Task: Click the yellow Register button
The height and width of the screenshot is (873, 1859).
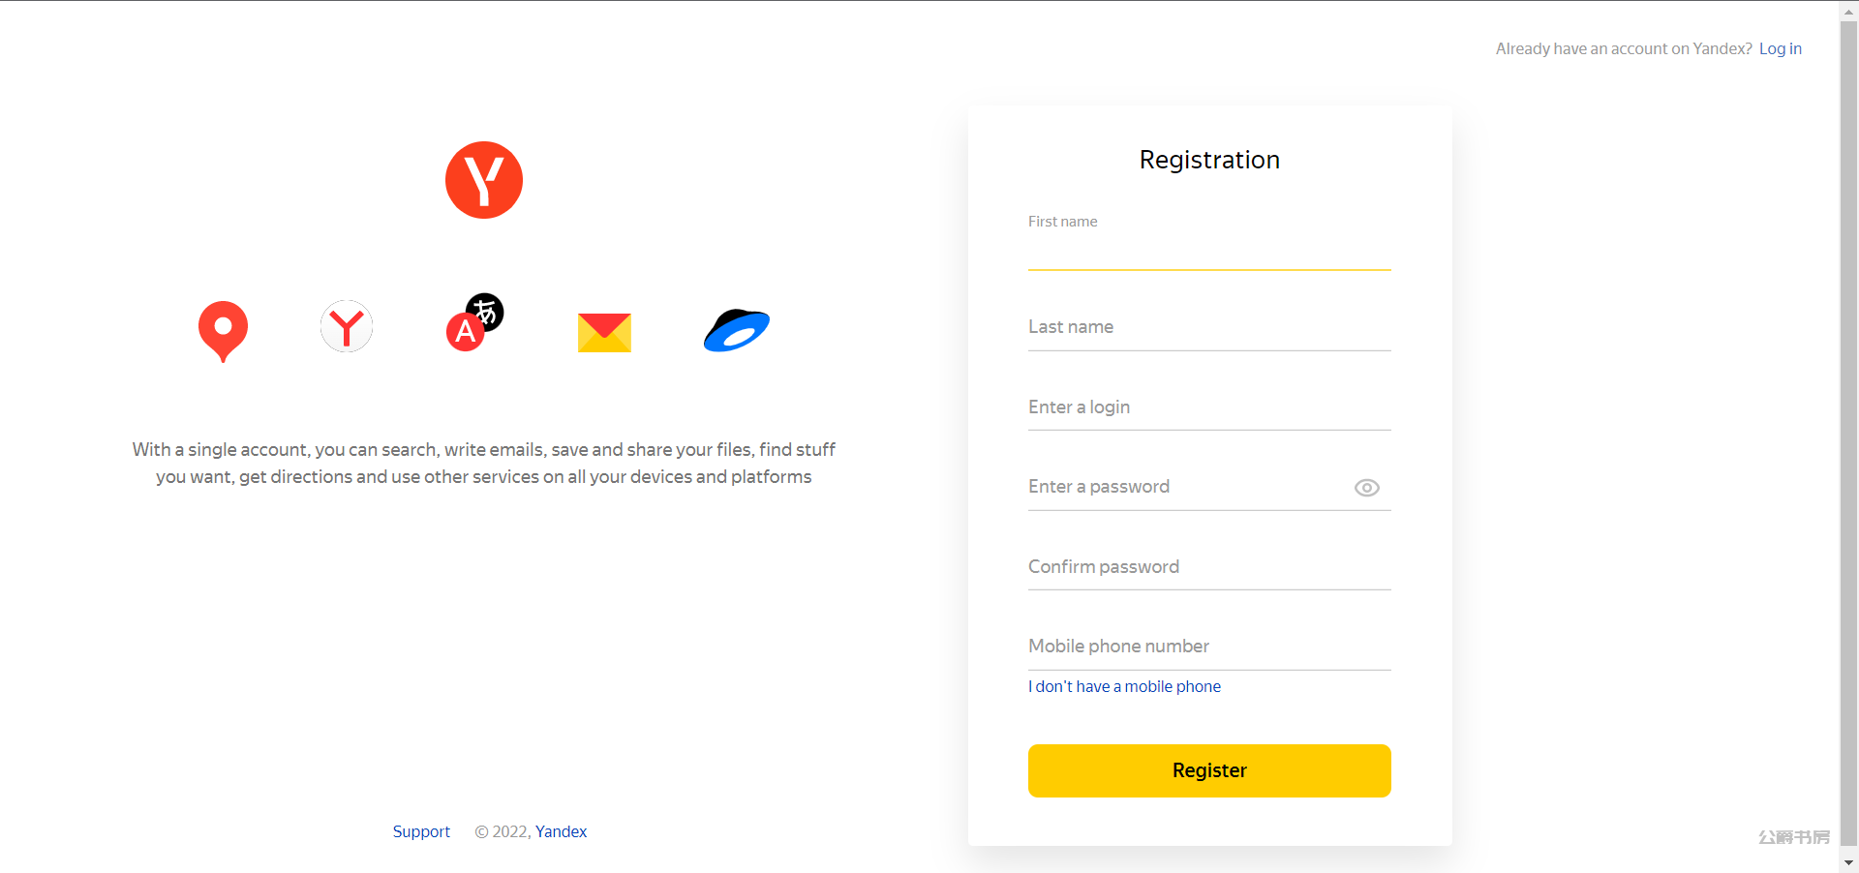Action: (1209, 770)
